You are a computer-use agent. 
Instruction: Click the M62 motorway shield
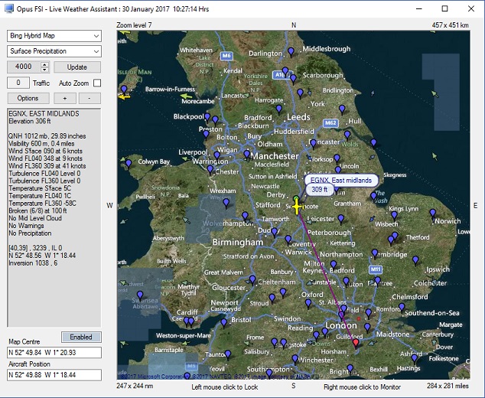coord(330,123)
